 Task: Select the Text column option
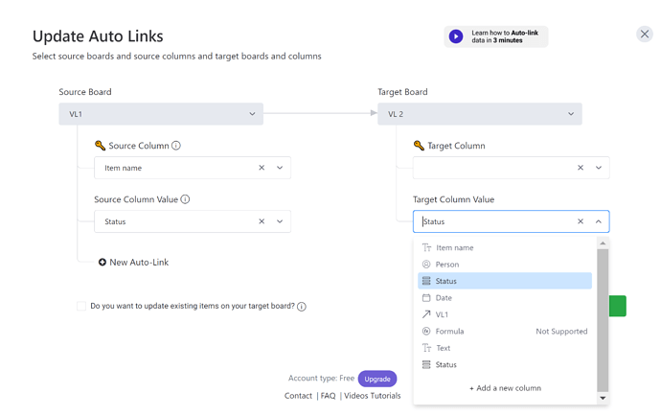[x=443, y=348]
